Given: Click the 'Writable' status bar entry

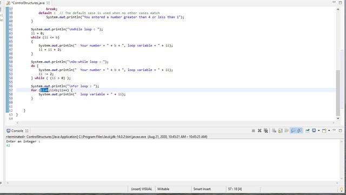Looking at the screenshot, I should coord(163,189).
